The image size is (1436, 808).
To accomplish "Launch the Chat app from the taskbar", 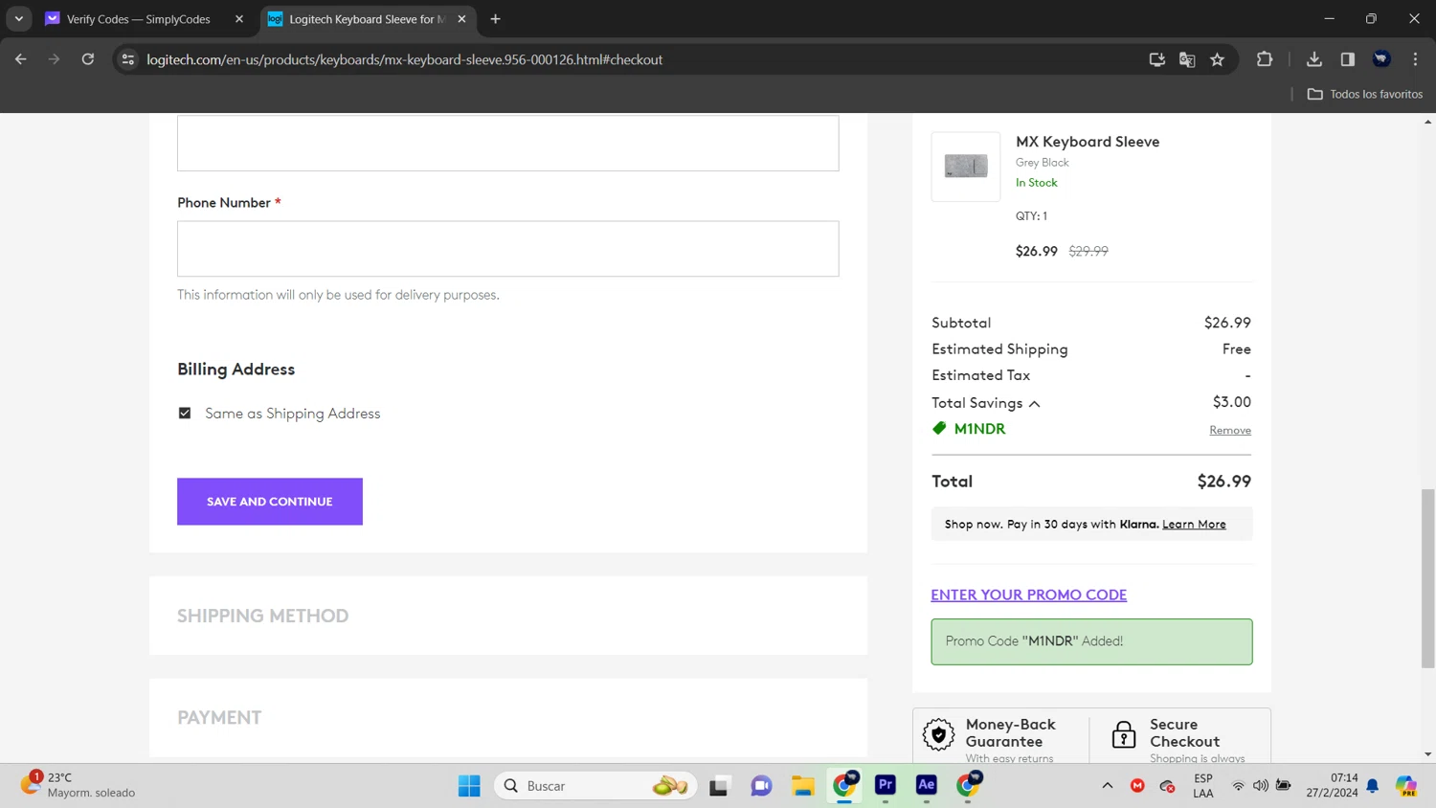I will (x=761, y=786).
